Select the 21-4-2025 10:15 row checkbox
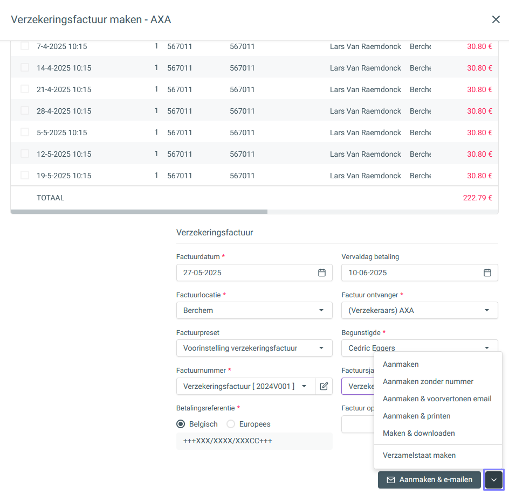The image size is (509, 495). point(25,89)
